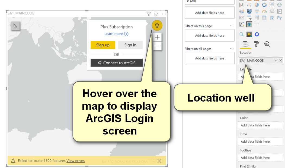Dismiss the failed to locate warning
The image size is (285, 168).
159,161
